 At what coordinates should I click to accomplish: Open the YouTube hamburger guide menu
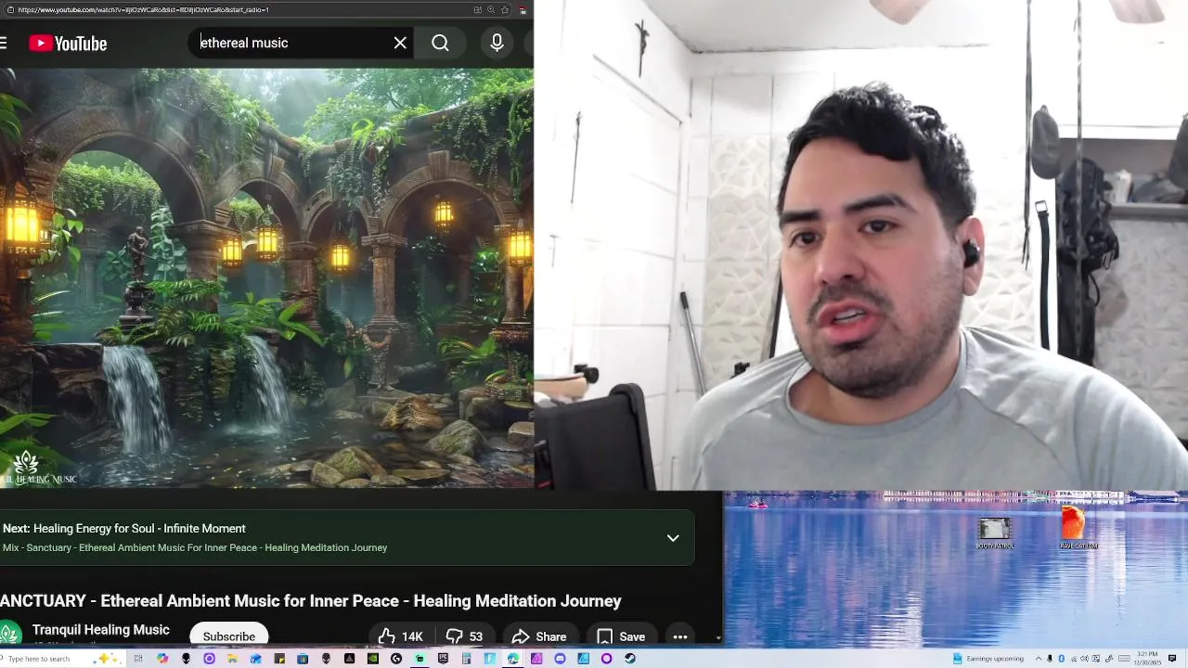pos(4,43)
